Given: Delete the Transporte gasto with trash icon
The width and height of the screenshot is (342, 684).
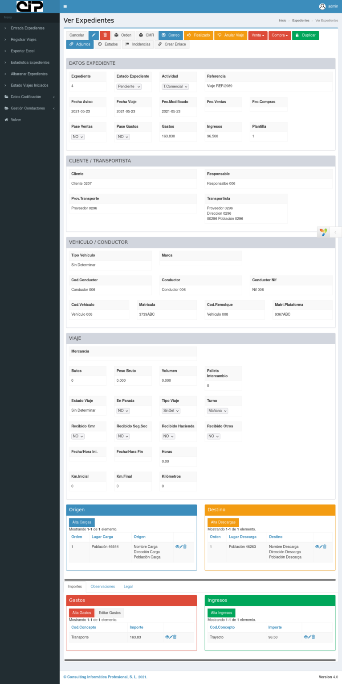Looking at the screenshot, I should [175, 637].
